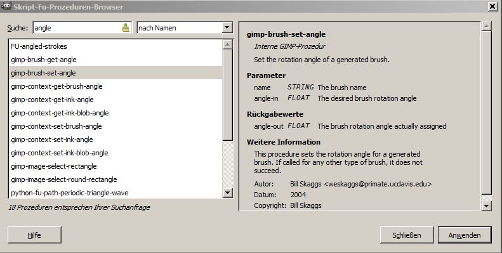Click the Datum value 2004
Screen dimensions: 502x253
pos(298,195)
